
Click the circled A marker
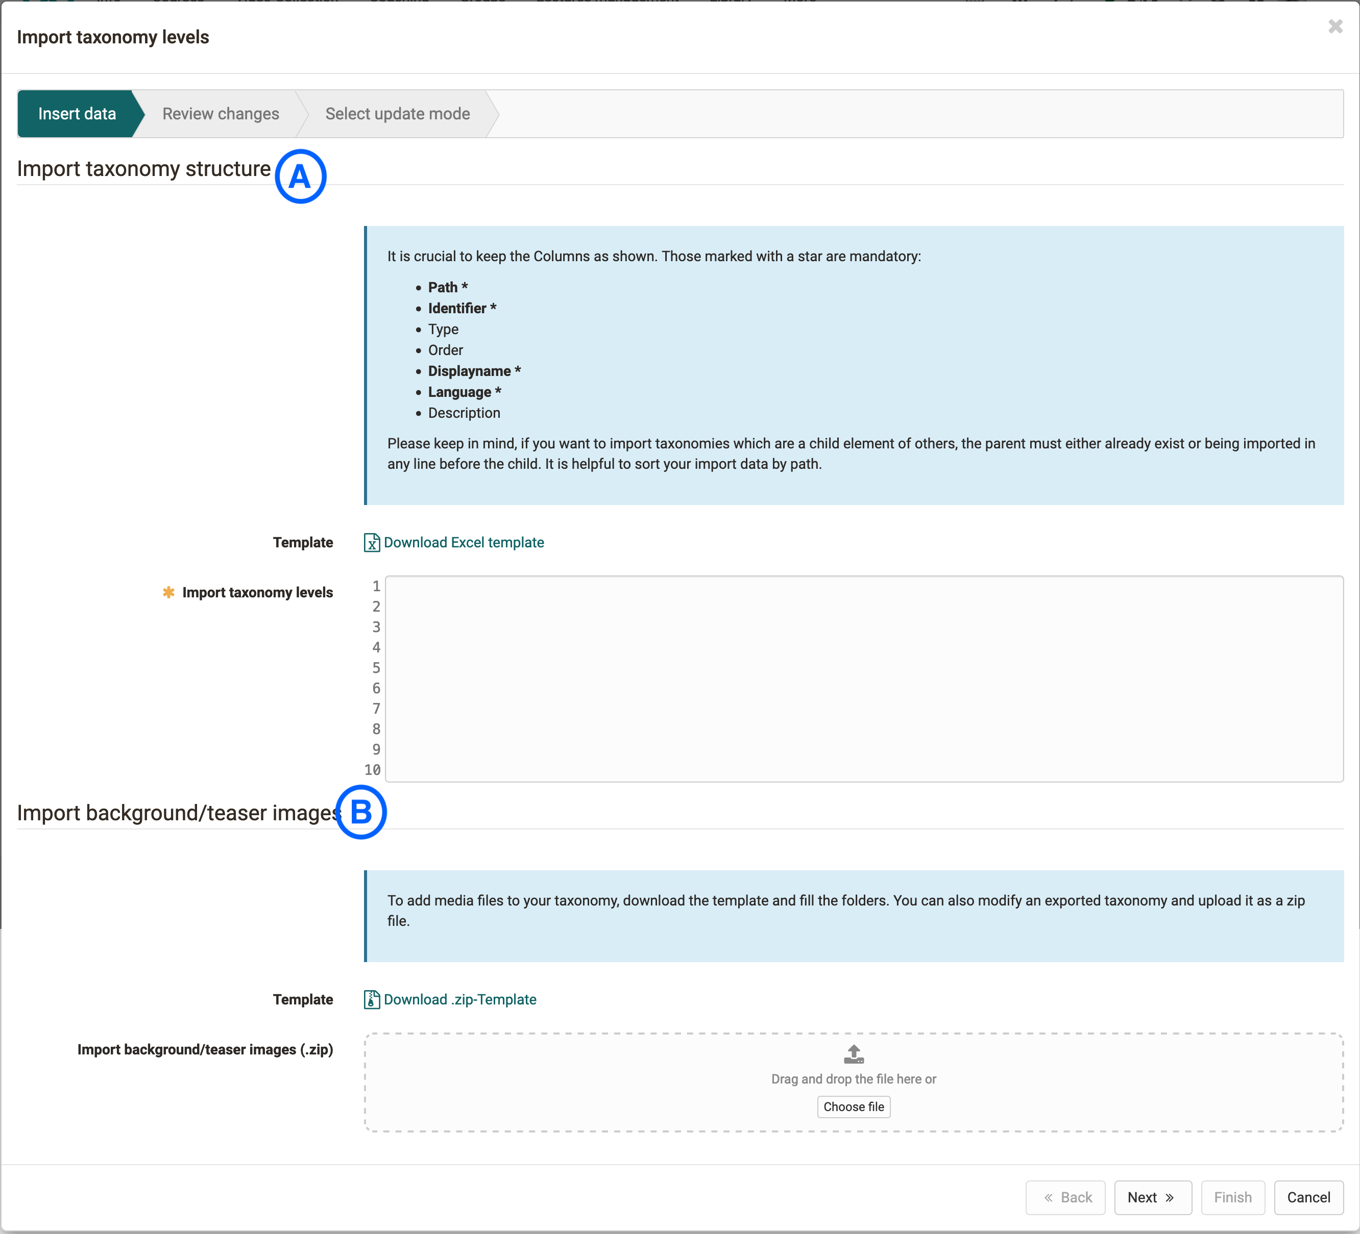pos(300,177)
